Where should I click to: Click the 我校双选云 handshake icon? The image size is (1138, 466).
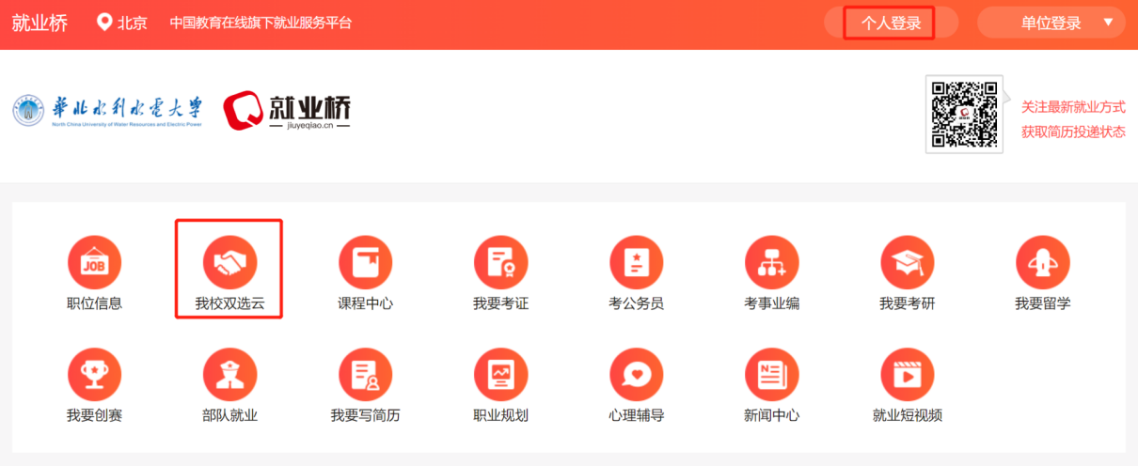pos(229,263)
